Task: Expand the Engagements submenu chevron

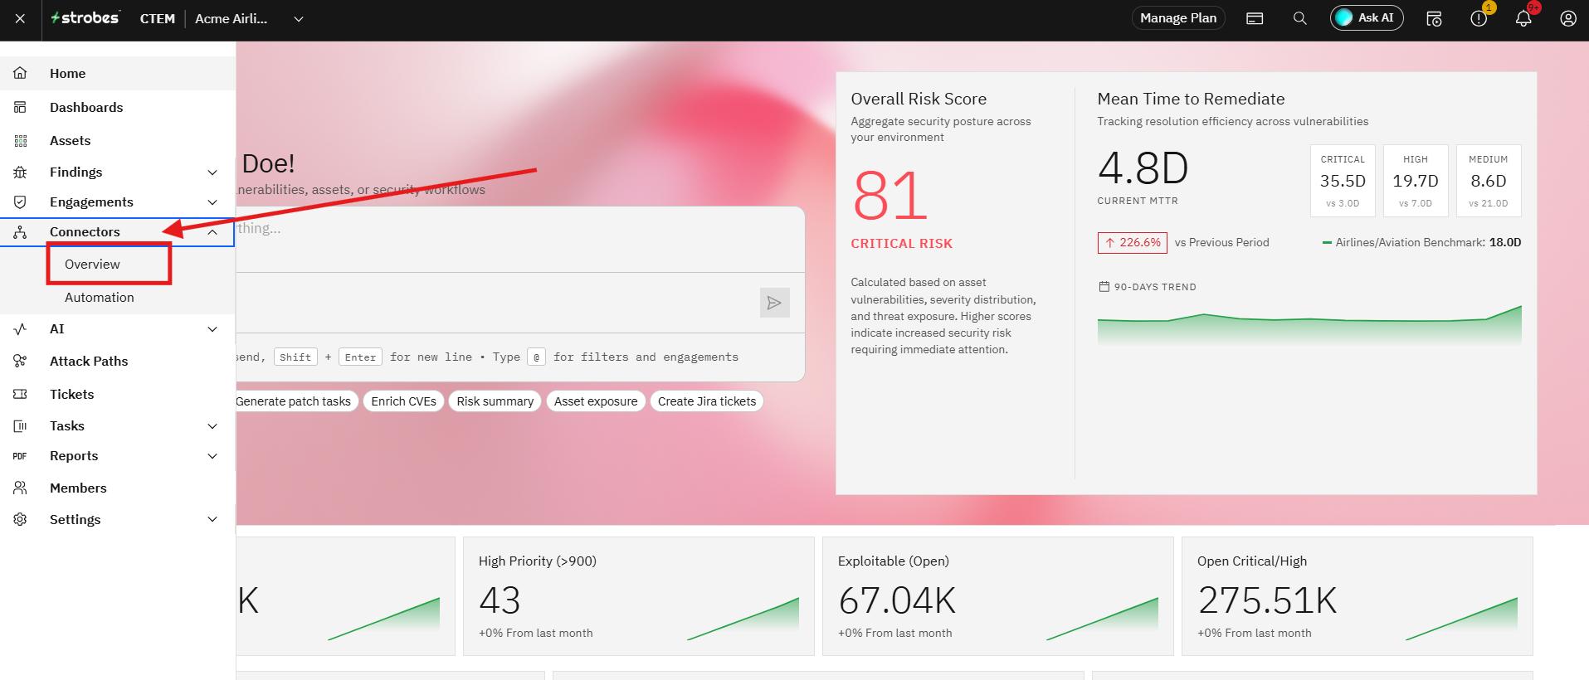Action: (x=212, y=202)
